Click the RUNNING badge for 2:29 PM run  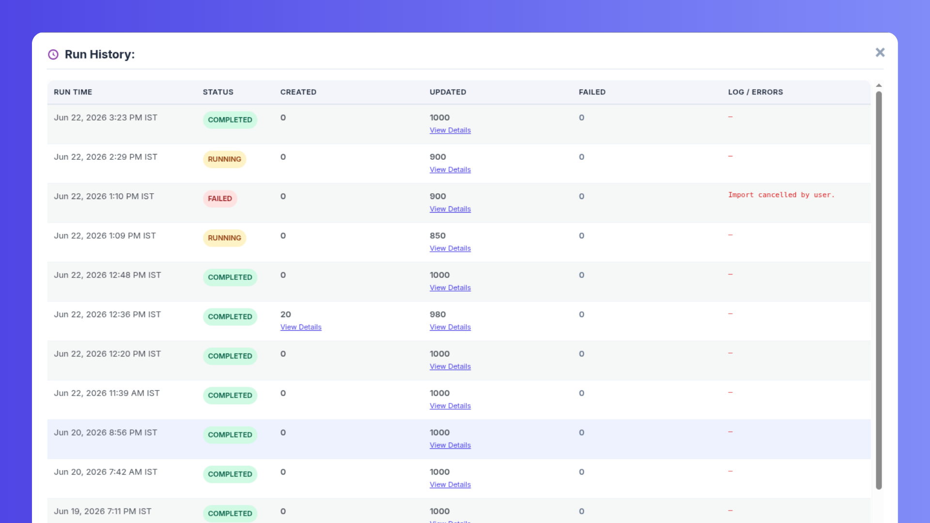coord(225,159)
